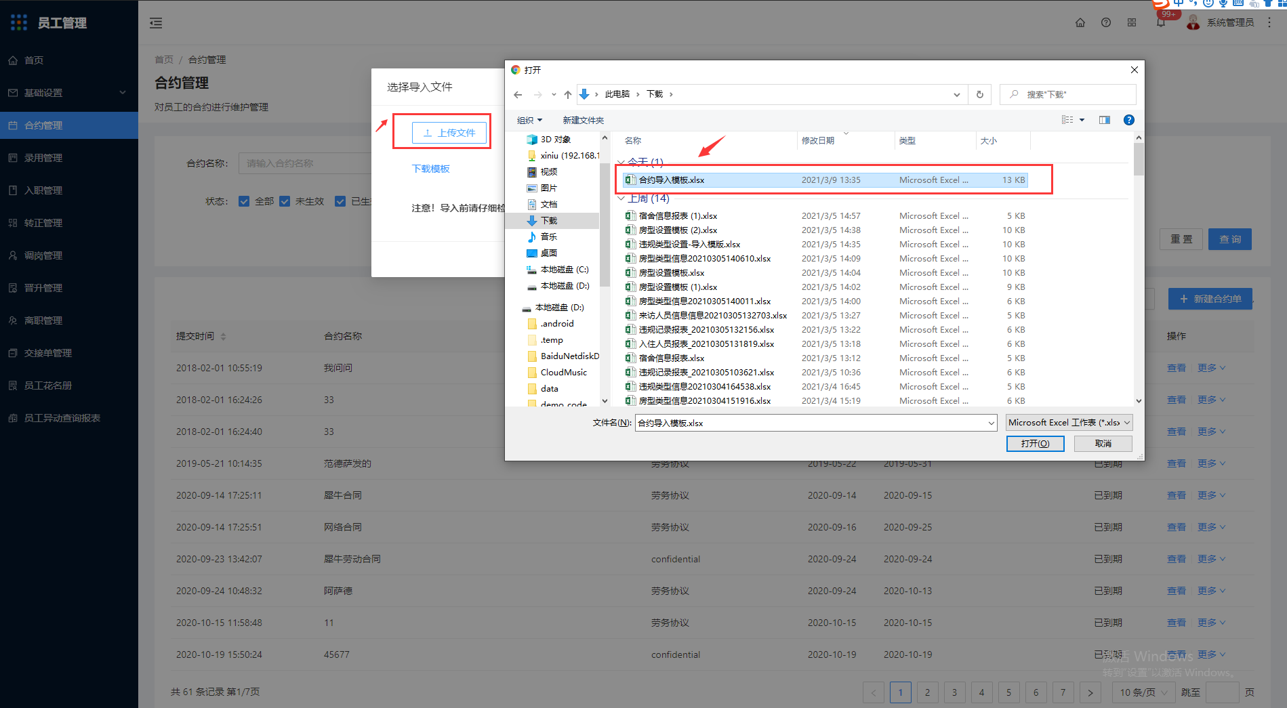Select 桌面 in navigation tree
1287x708 pixels.
pos(548,253)
